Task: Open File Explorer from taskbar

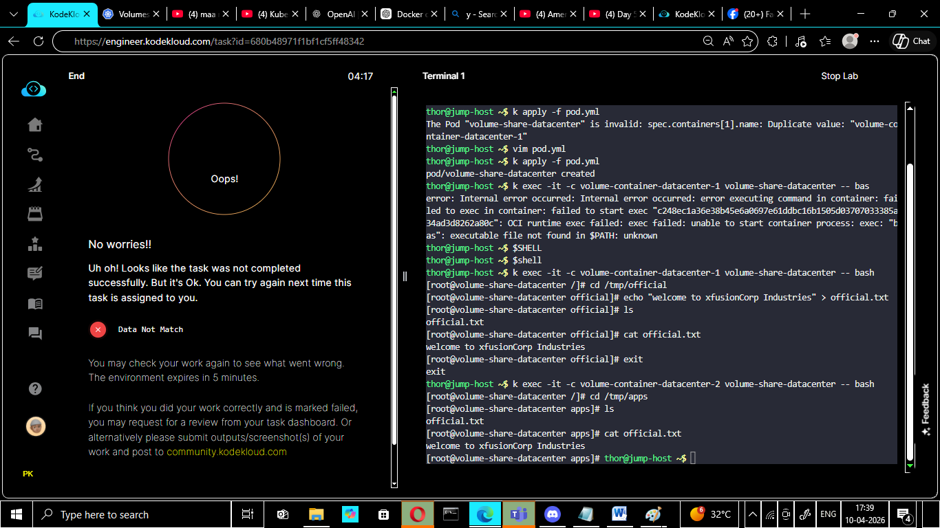Action: [316, 514]
